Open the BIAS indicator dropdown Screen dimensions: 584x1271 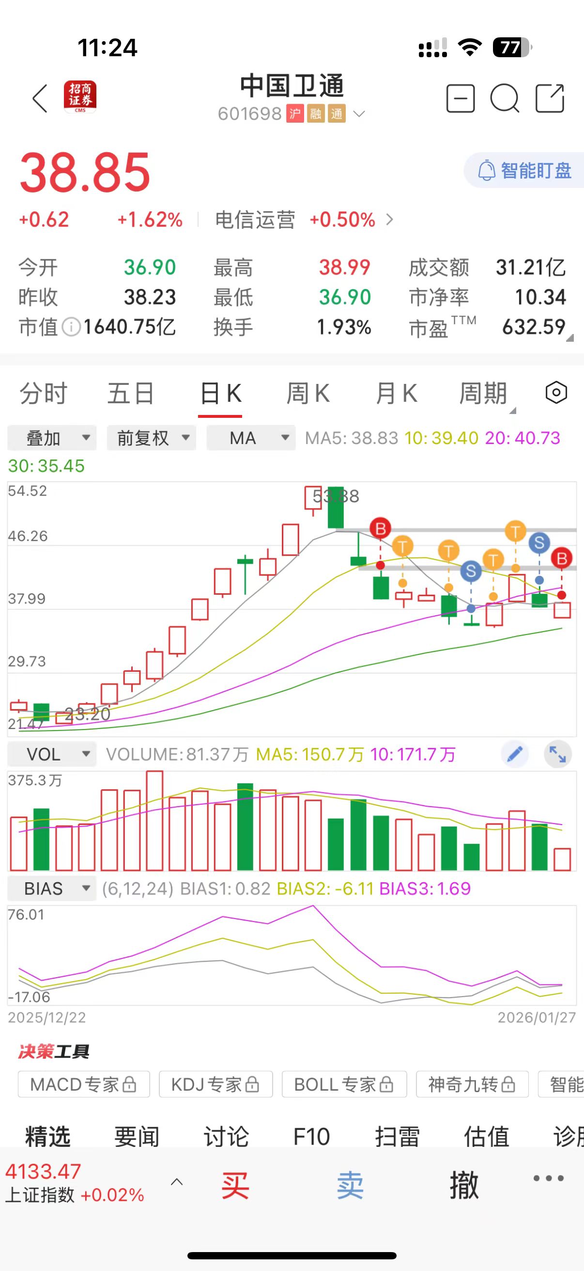pyautogui.click(x=52, y=889)
